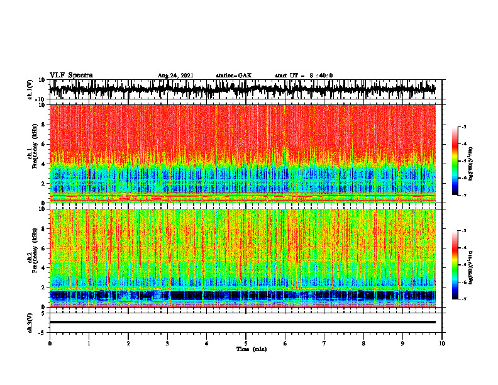Click the "-10" tick on ch.1(V) axis
Image resolution: width=498 pixels, height=385 pixels.
(x=41, y=99)
